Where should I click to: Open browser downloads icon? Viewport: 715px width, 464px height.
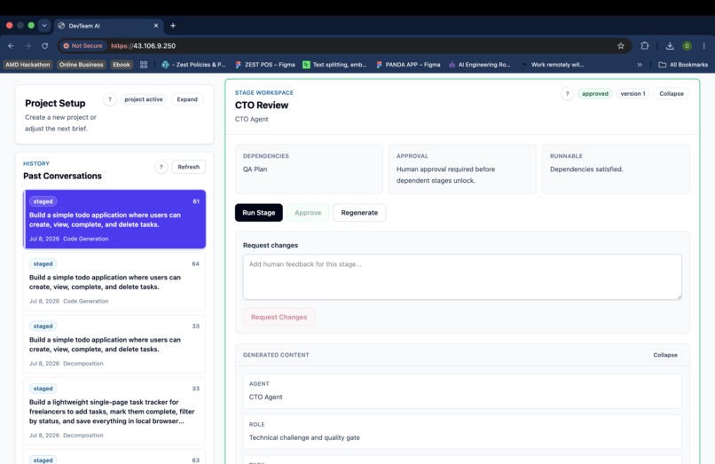(x=670, y=45)
